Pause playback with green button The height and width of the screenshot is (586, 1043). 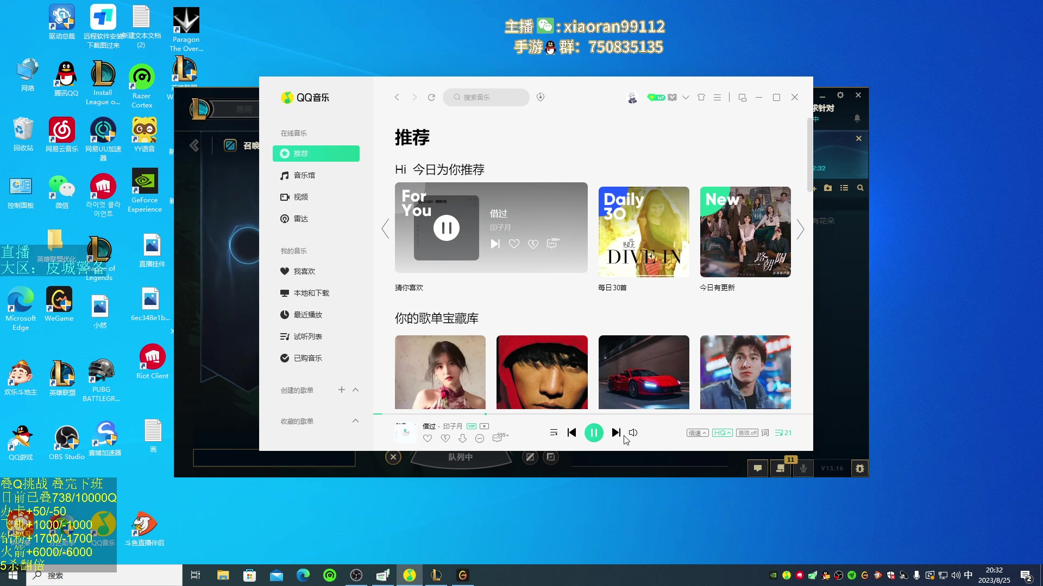[x=594, y=432]
